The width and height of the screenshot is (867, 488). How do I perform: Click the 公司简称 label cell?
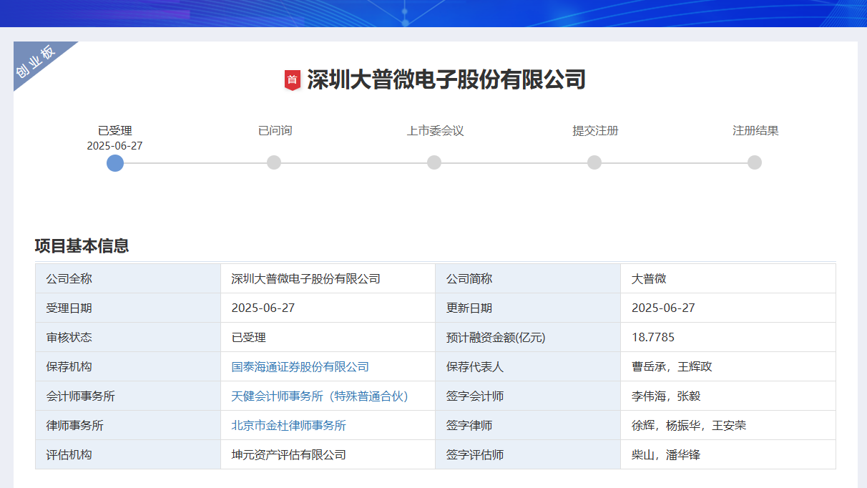coord(528,278)
